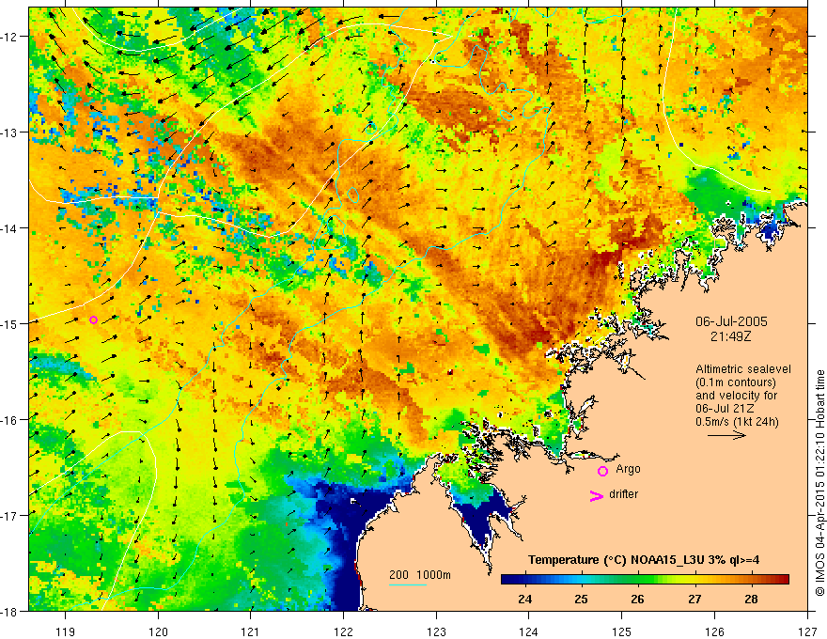Click the latitude axis label -12
Image resolution: width=827 pixels, height=639 pixels.
9,37
